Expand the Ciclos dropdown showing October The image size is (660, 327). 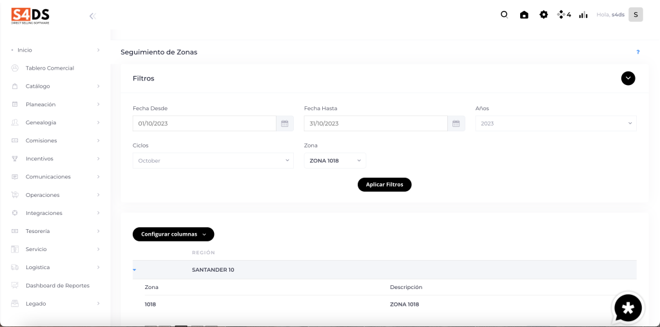pos(213,161)
